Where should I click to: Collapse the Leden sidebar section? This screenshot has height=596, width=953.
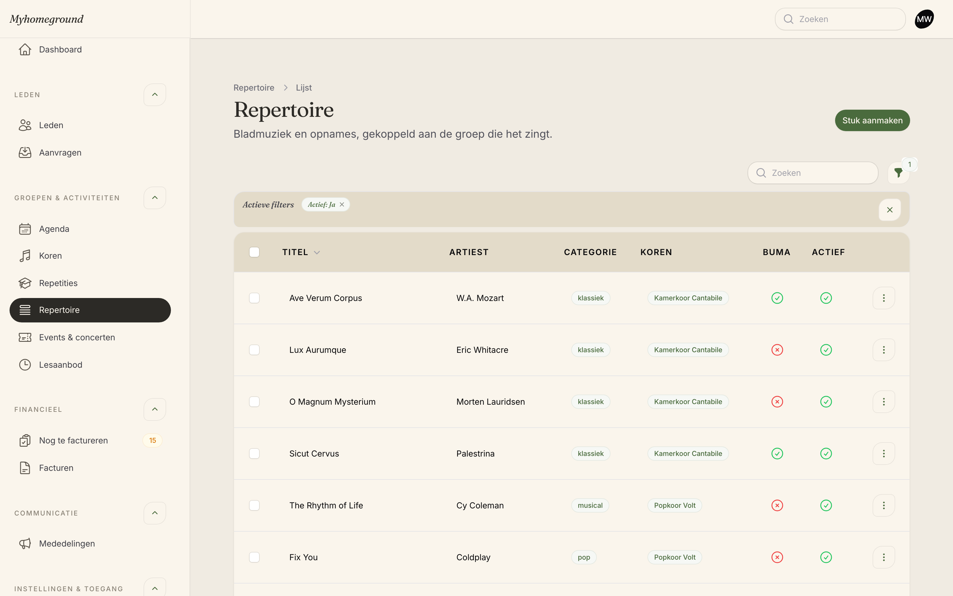(155, 94)
